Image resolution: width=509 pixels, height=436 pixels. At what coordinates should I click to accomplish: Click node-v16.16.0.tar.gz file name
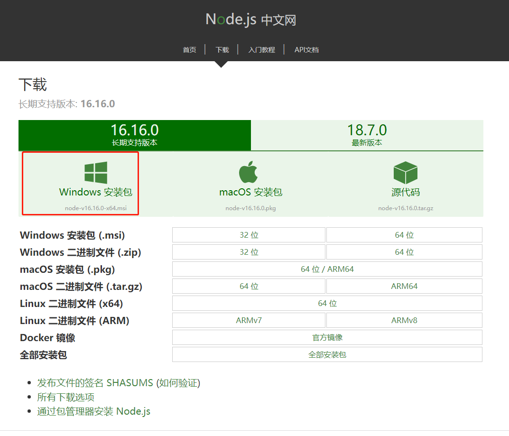click(x=406, y=208)
